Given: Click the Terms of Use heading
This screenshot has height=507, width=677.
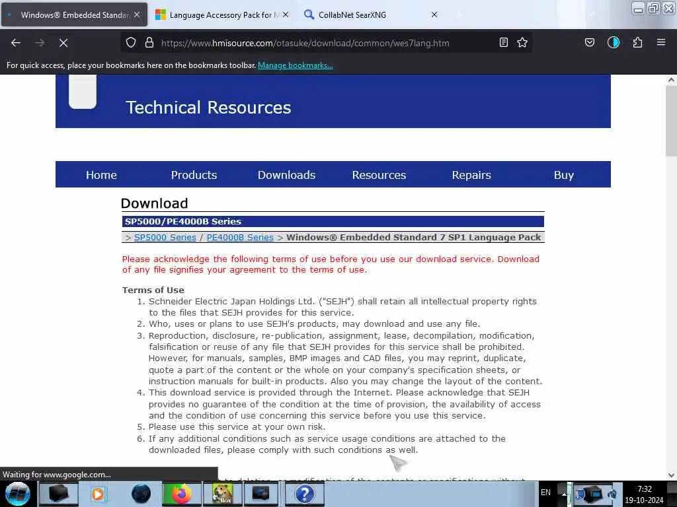Looking at the screenshot, I should tap(153, 290).
